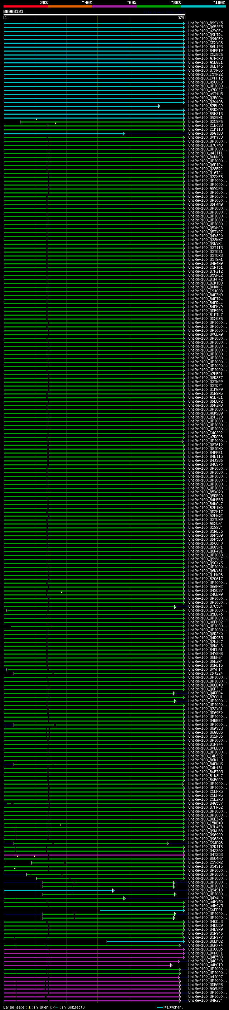Select hit label UniRef100_A9T1U5
Image resolution: width=229 pixels, height=1010 pixels.
205,94
